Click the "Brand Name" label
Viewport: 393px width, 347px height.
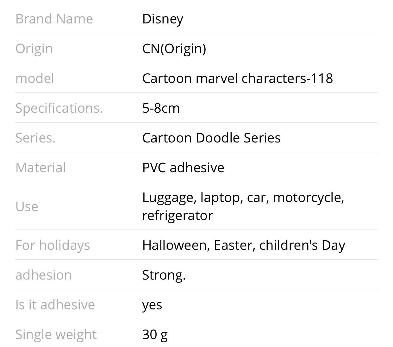[54, 19]
